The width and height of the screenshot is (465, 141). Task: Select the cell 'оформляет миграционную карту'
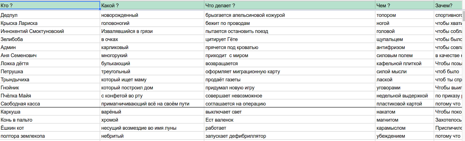290,72
